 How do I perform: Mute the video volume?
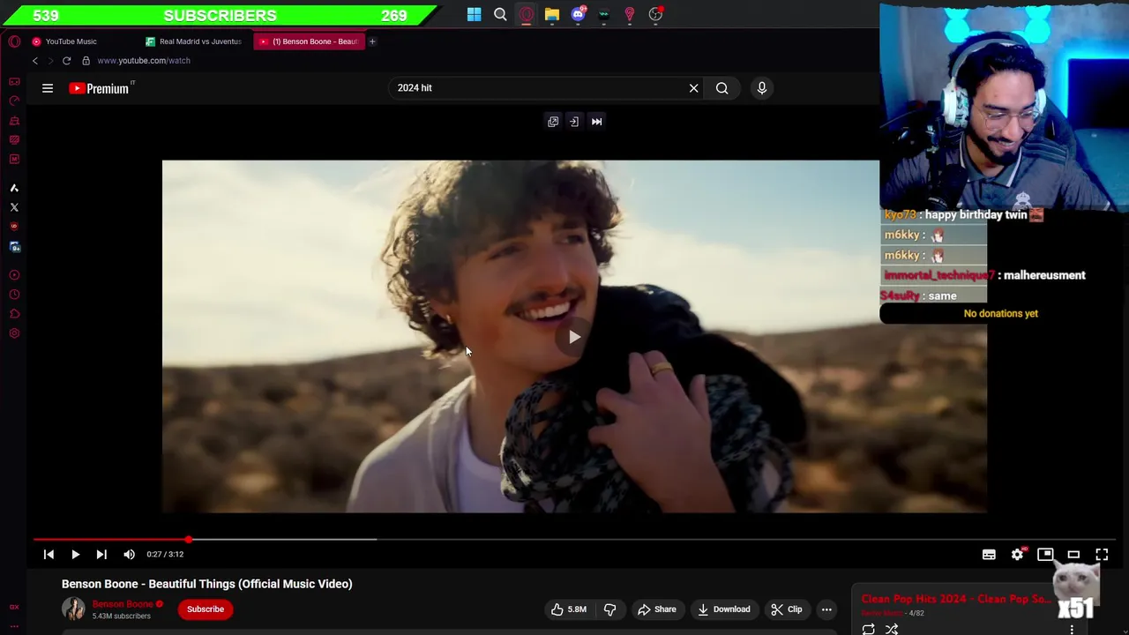pyautogui.click(x=130, y=555)
